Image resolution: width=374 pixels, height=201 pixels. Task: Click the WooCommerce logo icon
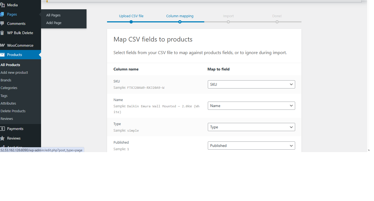(x=2, y=45)
